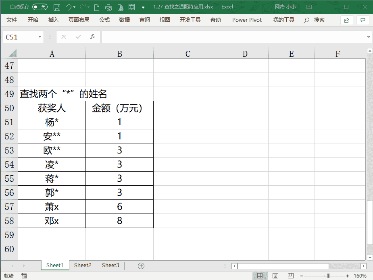Open the 文件 menu
Image resolution: width=373 pixels, height=280 pixels.
coord(12,20)
